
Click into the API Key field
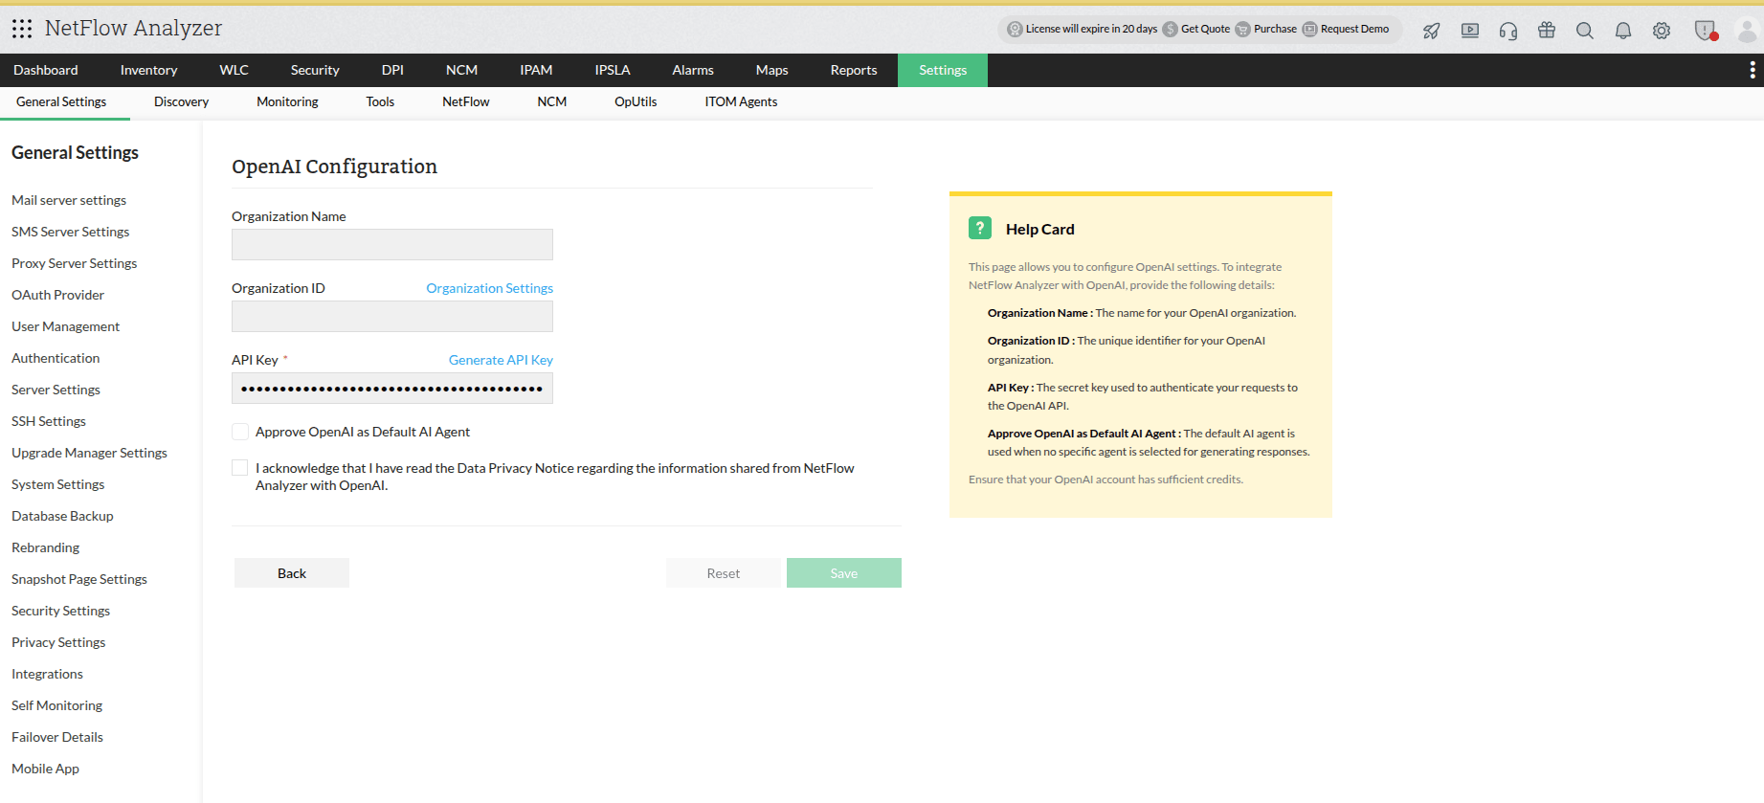(392, 389)
